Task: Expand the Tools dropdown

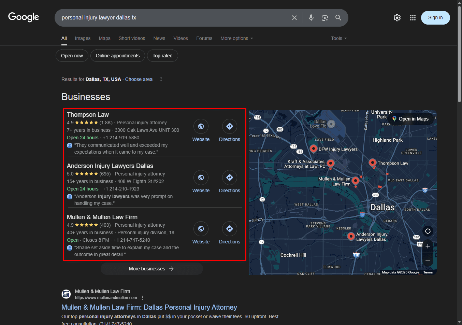Action: (339, 38)
